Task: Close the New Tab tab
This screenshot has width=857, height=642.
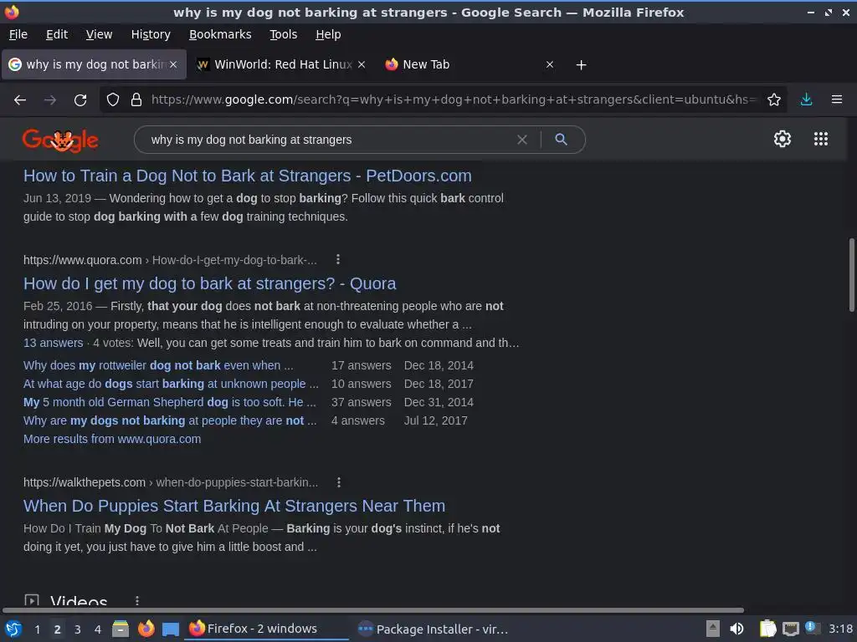Action: coord(550,64)
